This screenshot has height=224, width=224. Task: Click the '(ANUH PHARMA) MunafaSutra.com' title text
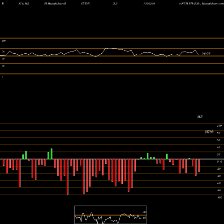(x=201, y=4)
